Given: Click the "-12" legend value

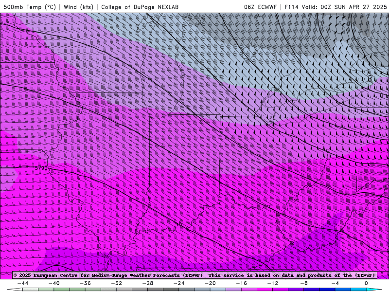Looking at the screenshot, I should click(273, 283).
